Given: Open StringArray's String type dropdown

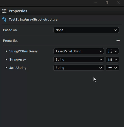Looking at the screenshot, I should [x=79, y=59].
